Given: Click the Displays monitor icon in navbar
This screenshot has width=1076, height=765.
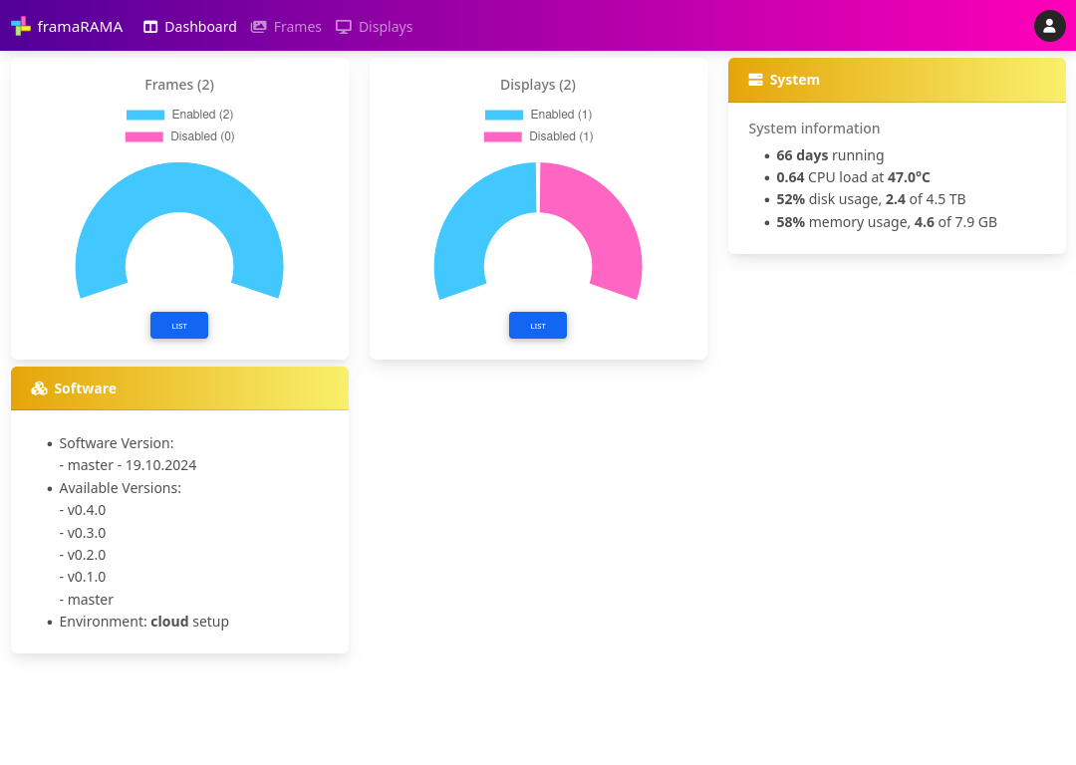Looking at the screenshot, I should tap(343, 27).
